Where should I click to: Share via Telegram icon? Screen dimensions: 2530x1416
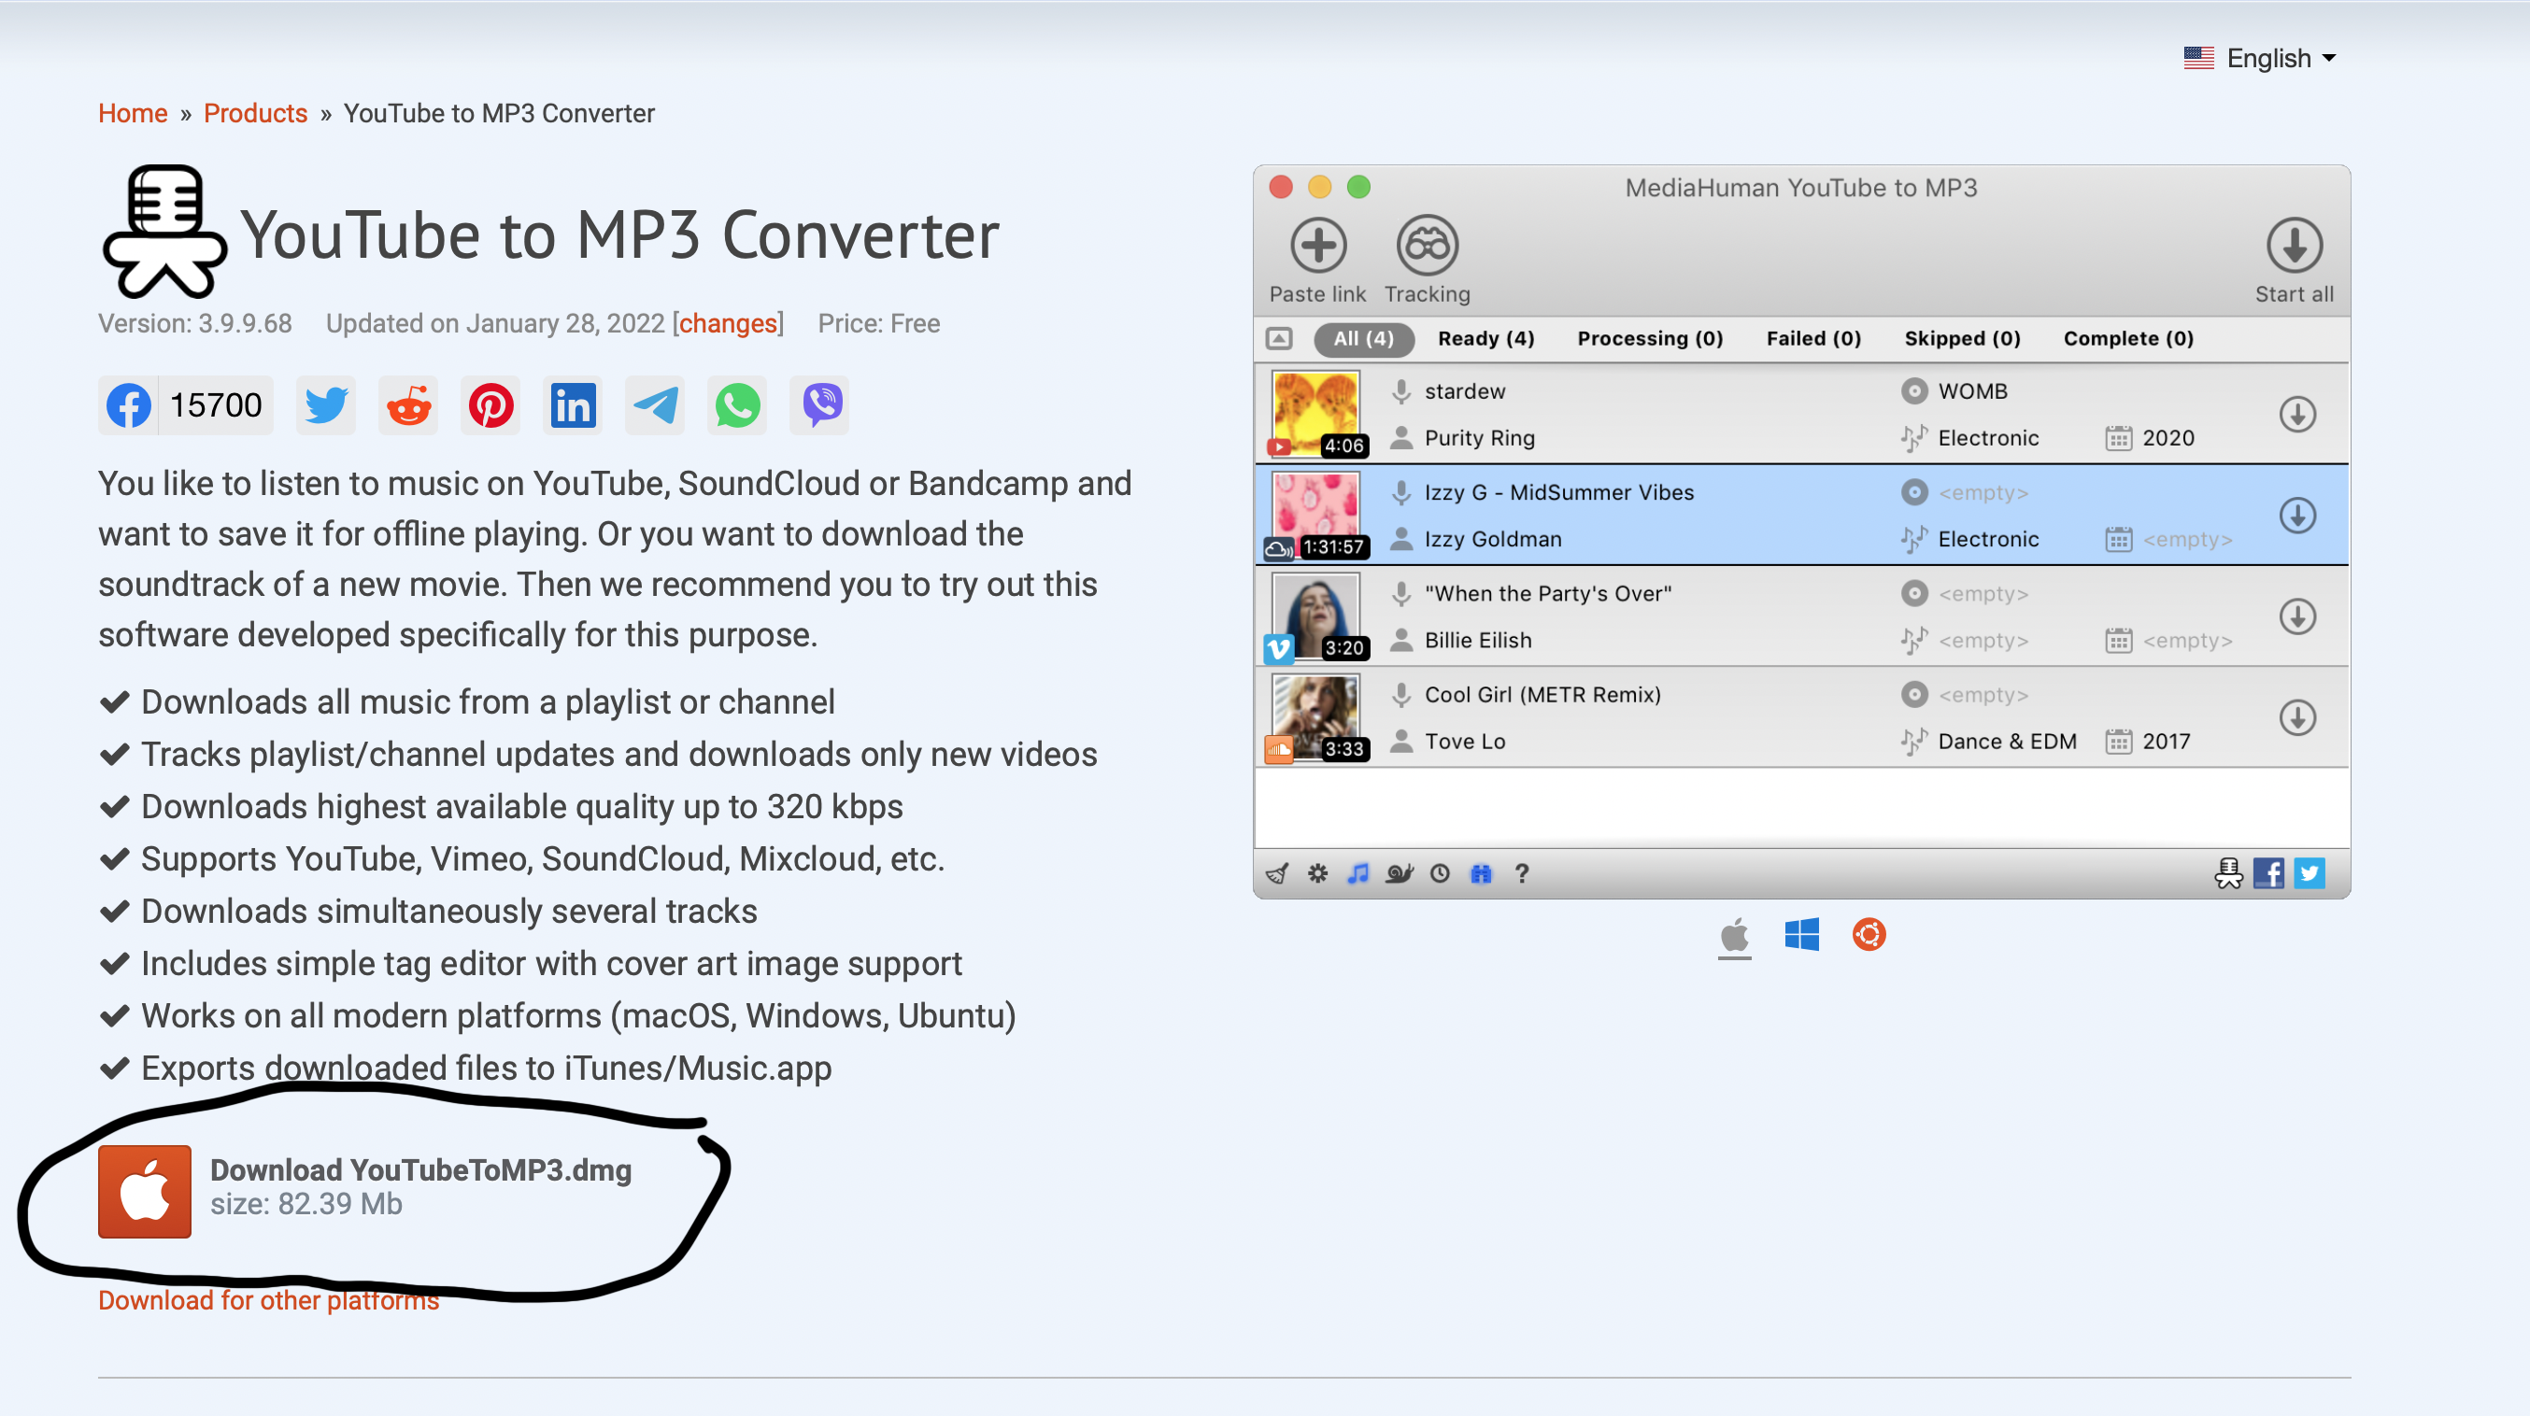tap(655, 405)
